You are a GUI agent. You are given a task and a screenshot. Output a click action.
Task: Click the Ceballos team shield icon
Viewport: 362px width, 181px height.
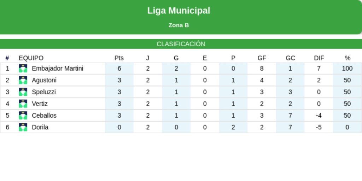click(23, 116)
